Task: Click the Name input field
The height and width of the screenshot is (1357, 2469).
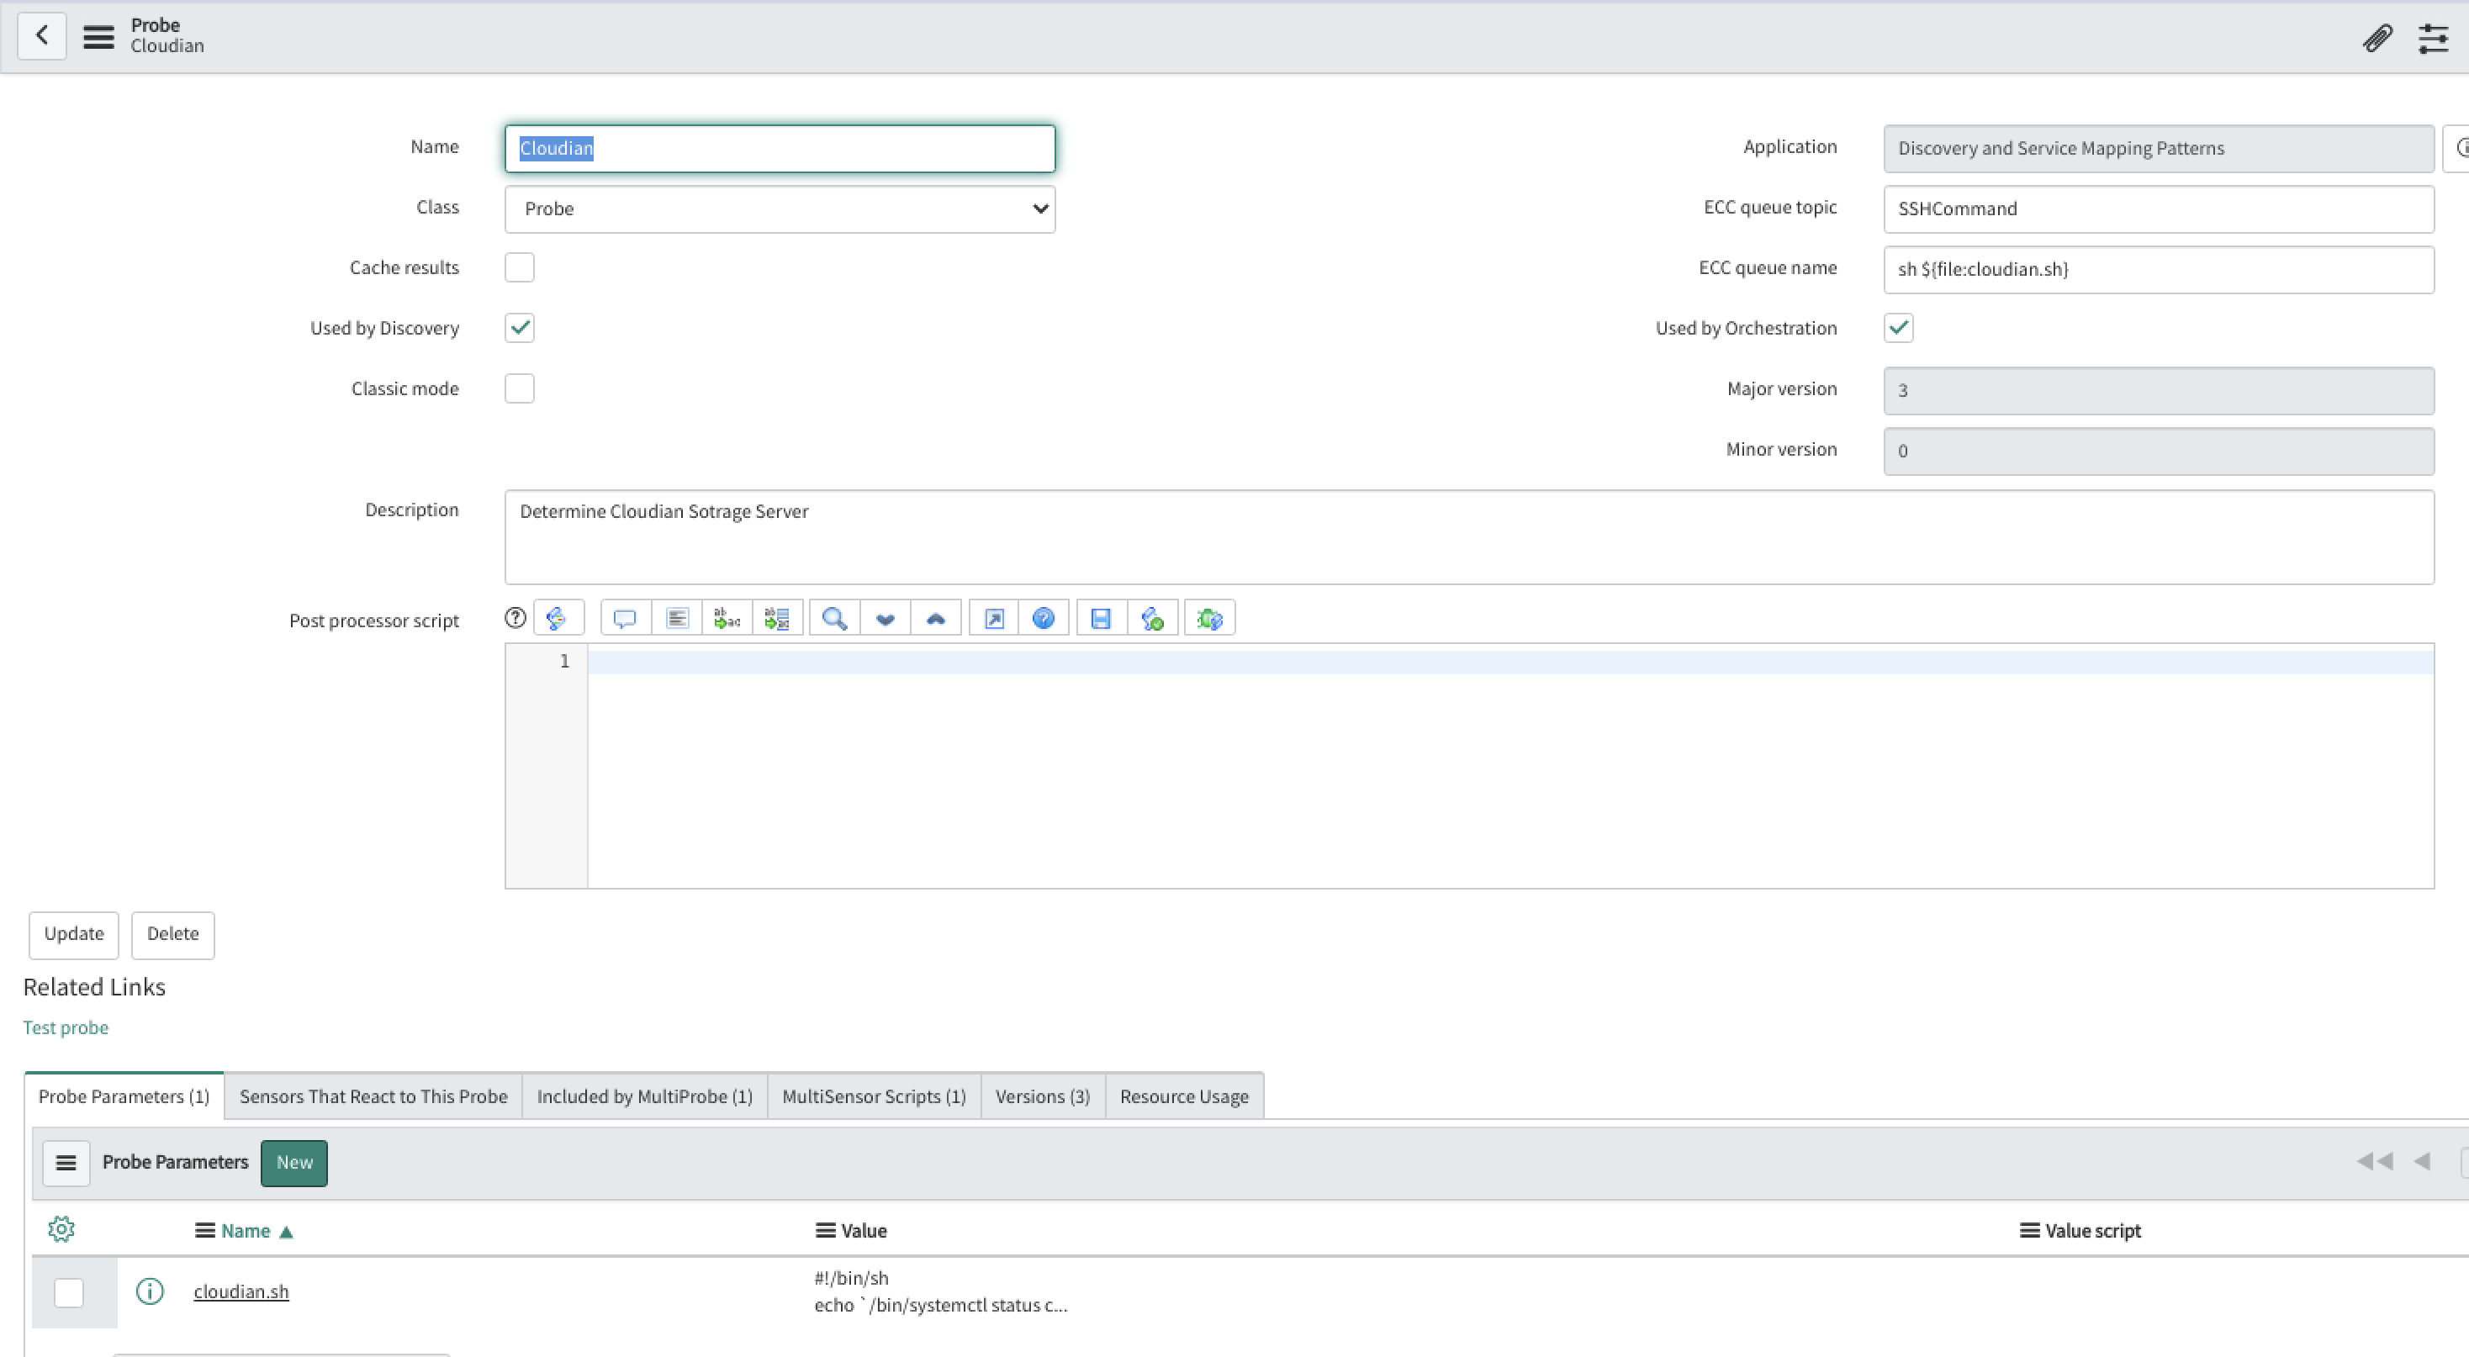Action: (x=780, y=149)
